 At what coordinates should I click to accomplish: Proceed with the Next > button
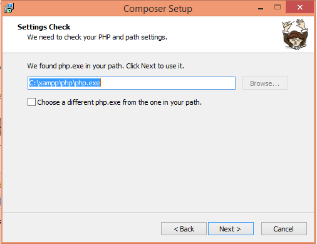coord(231,229)
